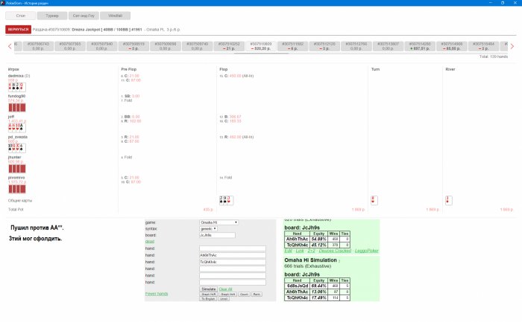Click the red left arrow of hand list

(10, 46)
